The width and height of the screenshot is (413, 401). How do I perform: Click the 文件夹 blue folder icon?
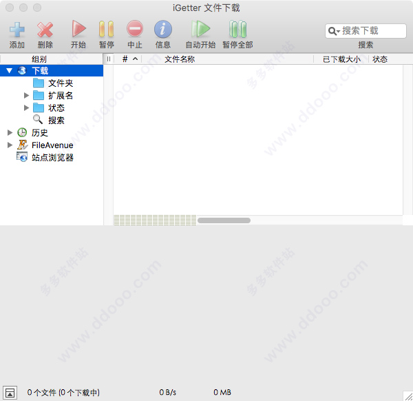pyautogui.click(x=39, y=83)
